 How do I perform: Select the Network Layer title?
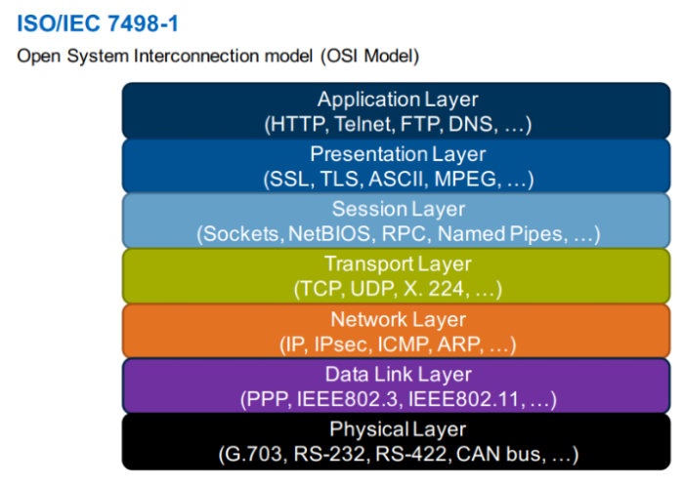point(398,320)
